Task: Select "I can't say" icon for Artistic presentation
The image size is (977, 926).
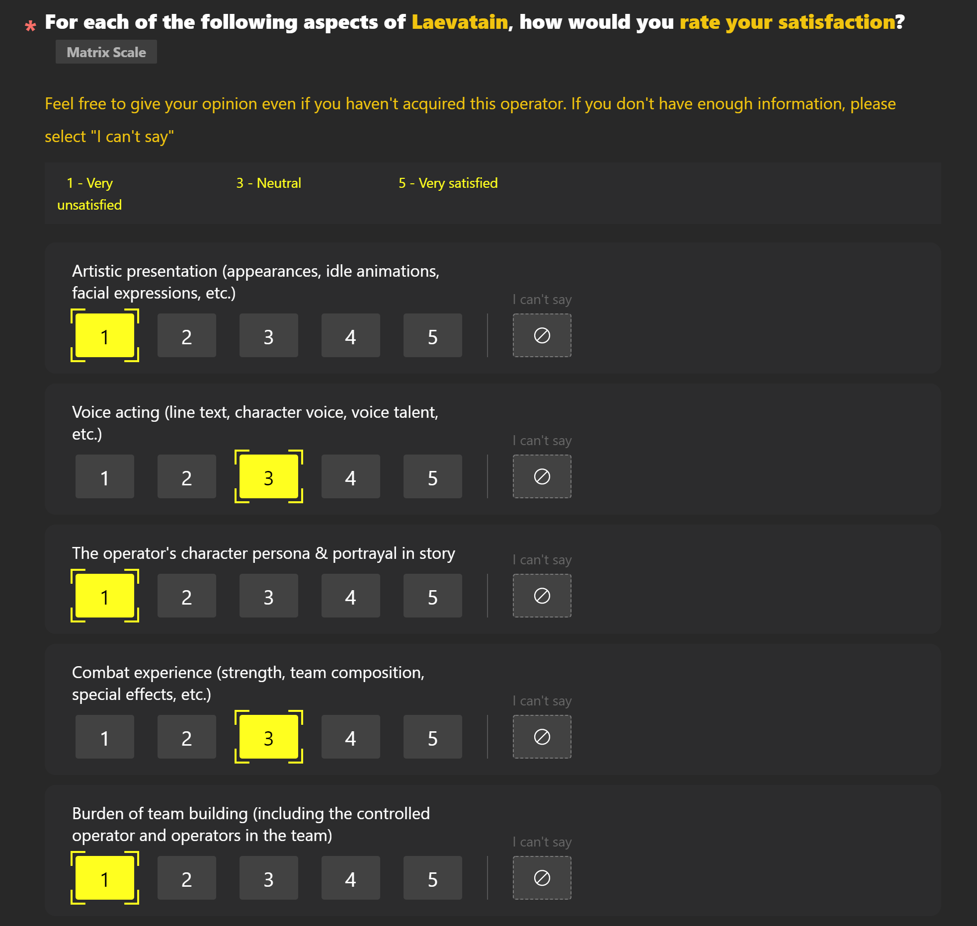Action: tap(542, 335)
